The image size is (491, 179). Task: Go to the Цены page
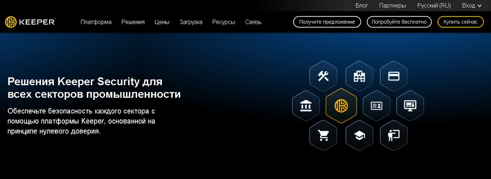162,22
